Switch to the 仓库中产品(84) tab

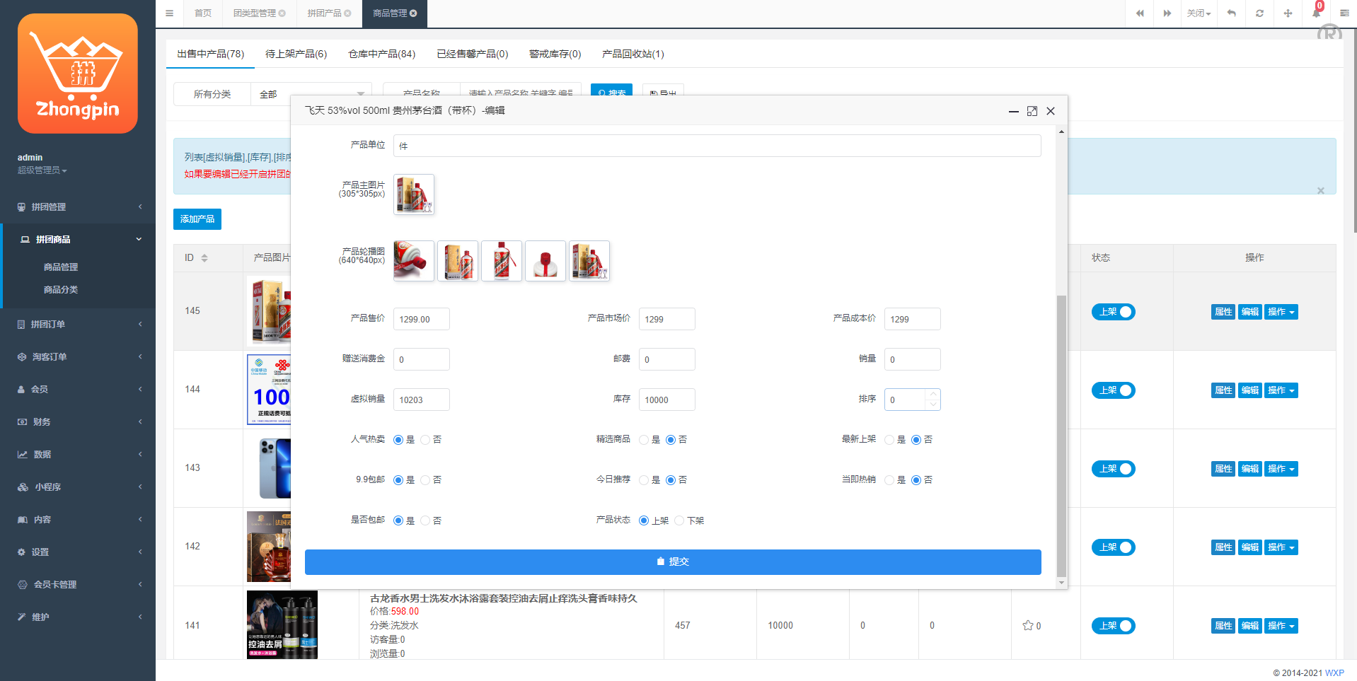tap(382, 54)
